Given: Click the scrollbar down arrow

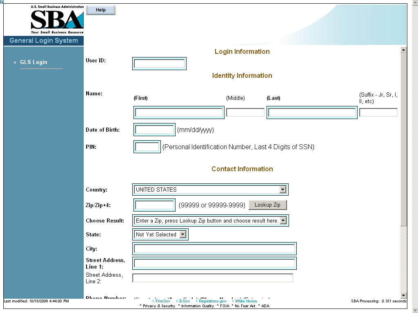Looking at the screenshot, I should pos(403,295).
